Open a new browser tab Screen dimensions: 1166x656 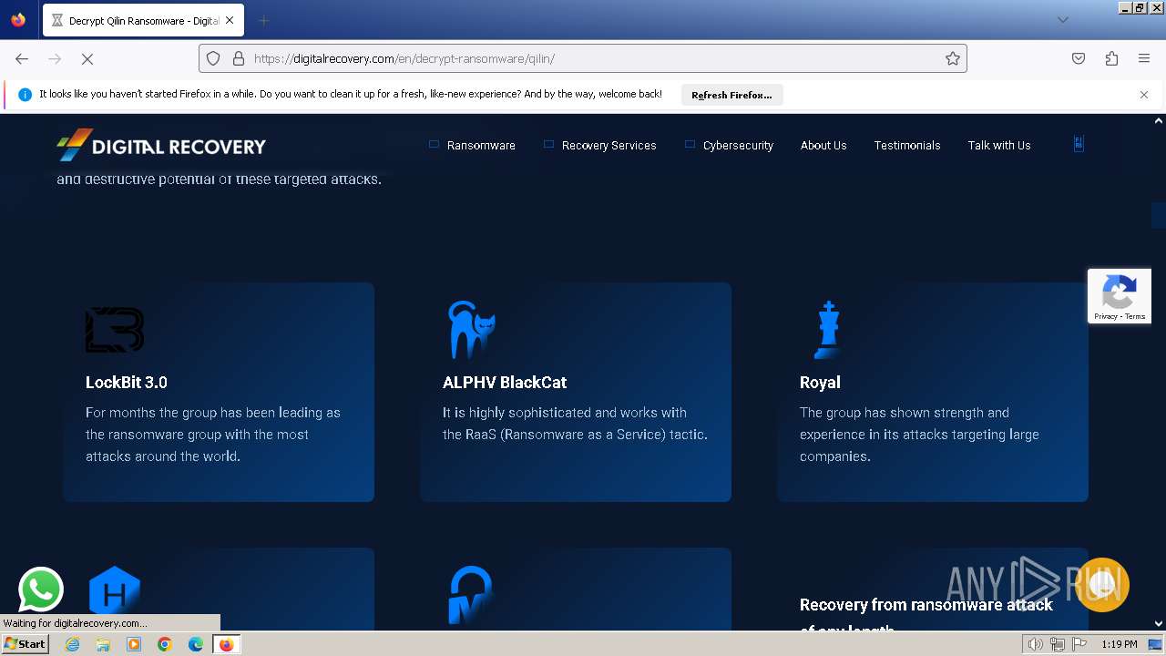point(263,20)
